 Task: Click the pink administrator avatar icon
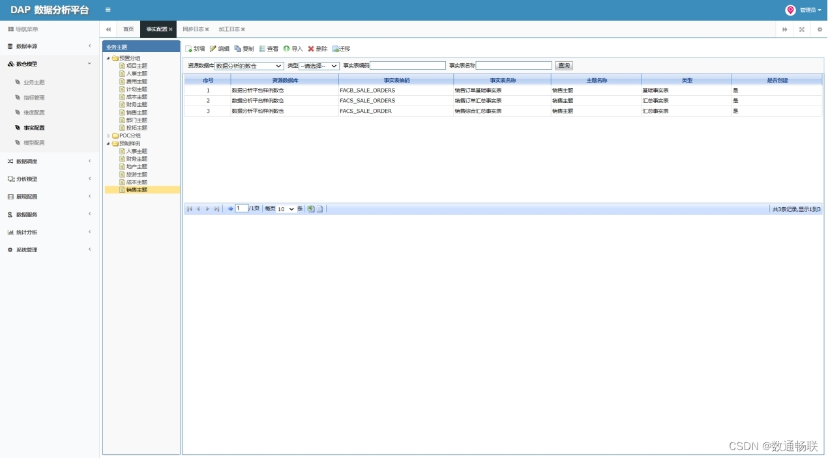pyautogui.click(x=791, y=10)
